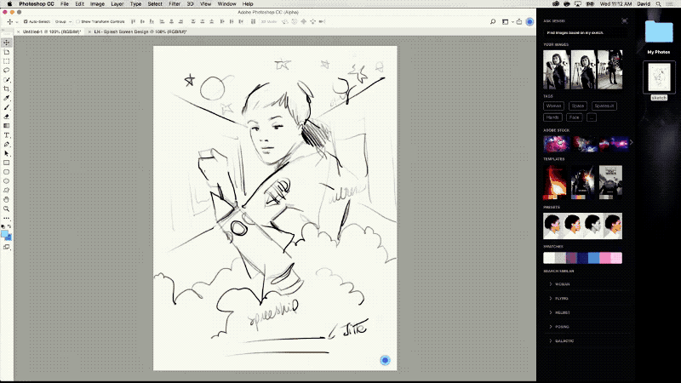Select the Hand tool
This screenshot has height=383, width=681.
point(7,200)
